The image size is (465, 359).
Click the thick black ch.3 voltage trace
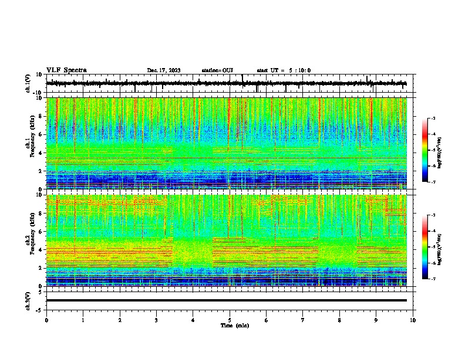pos(227,300)
